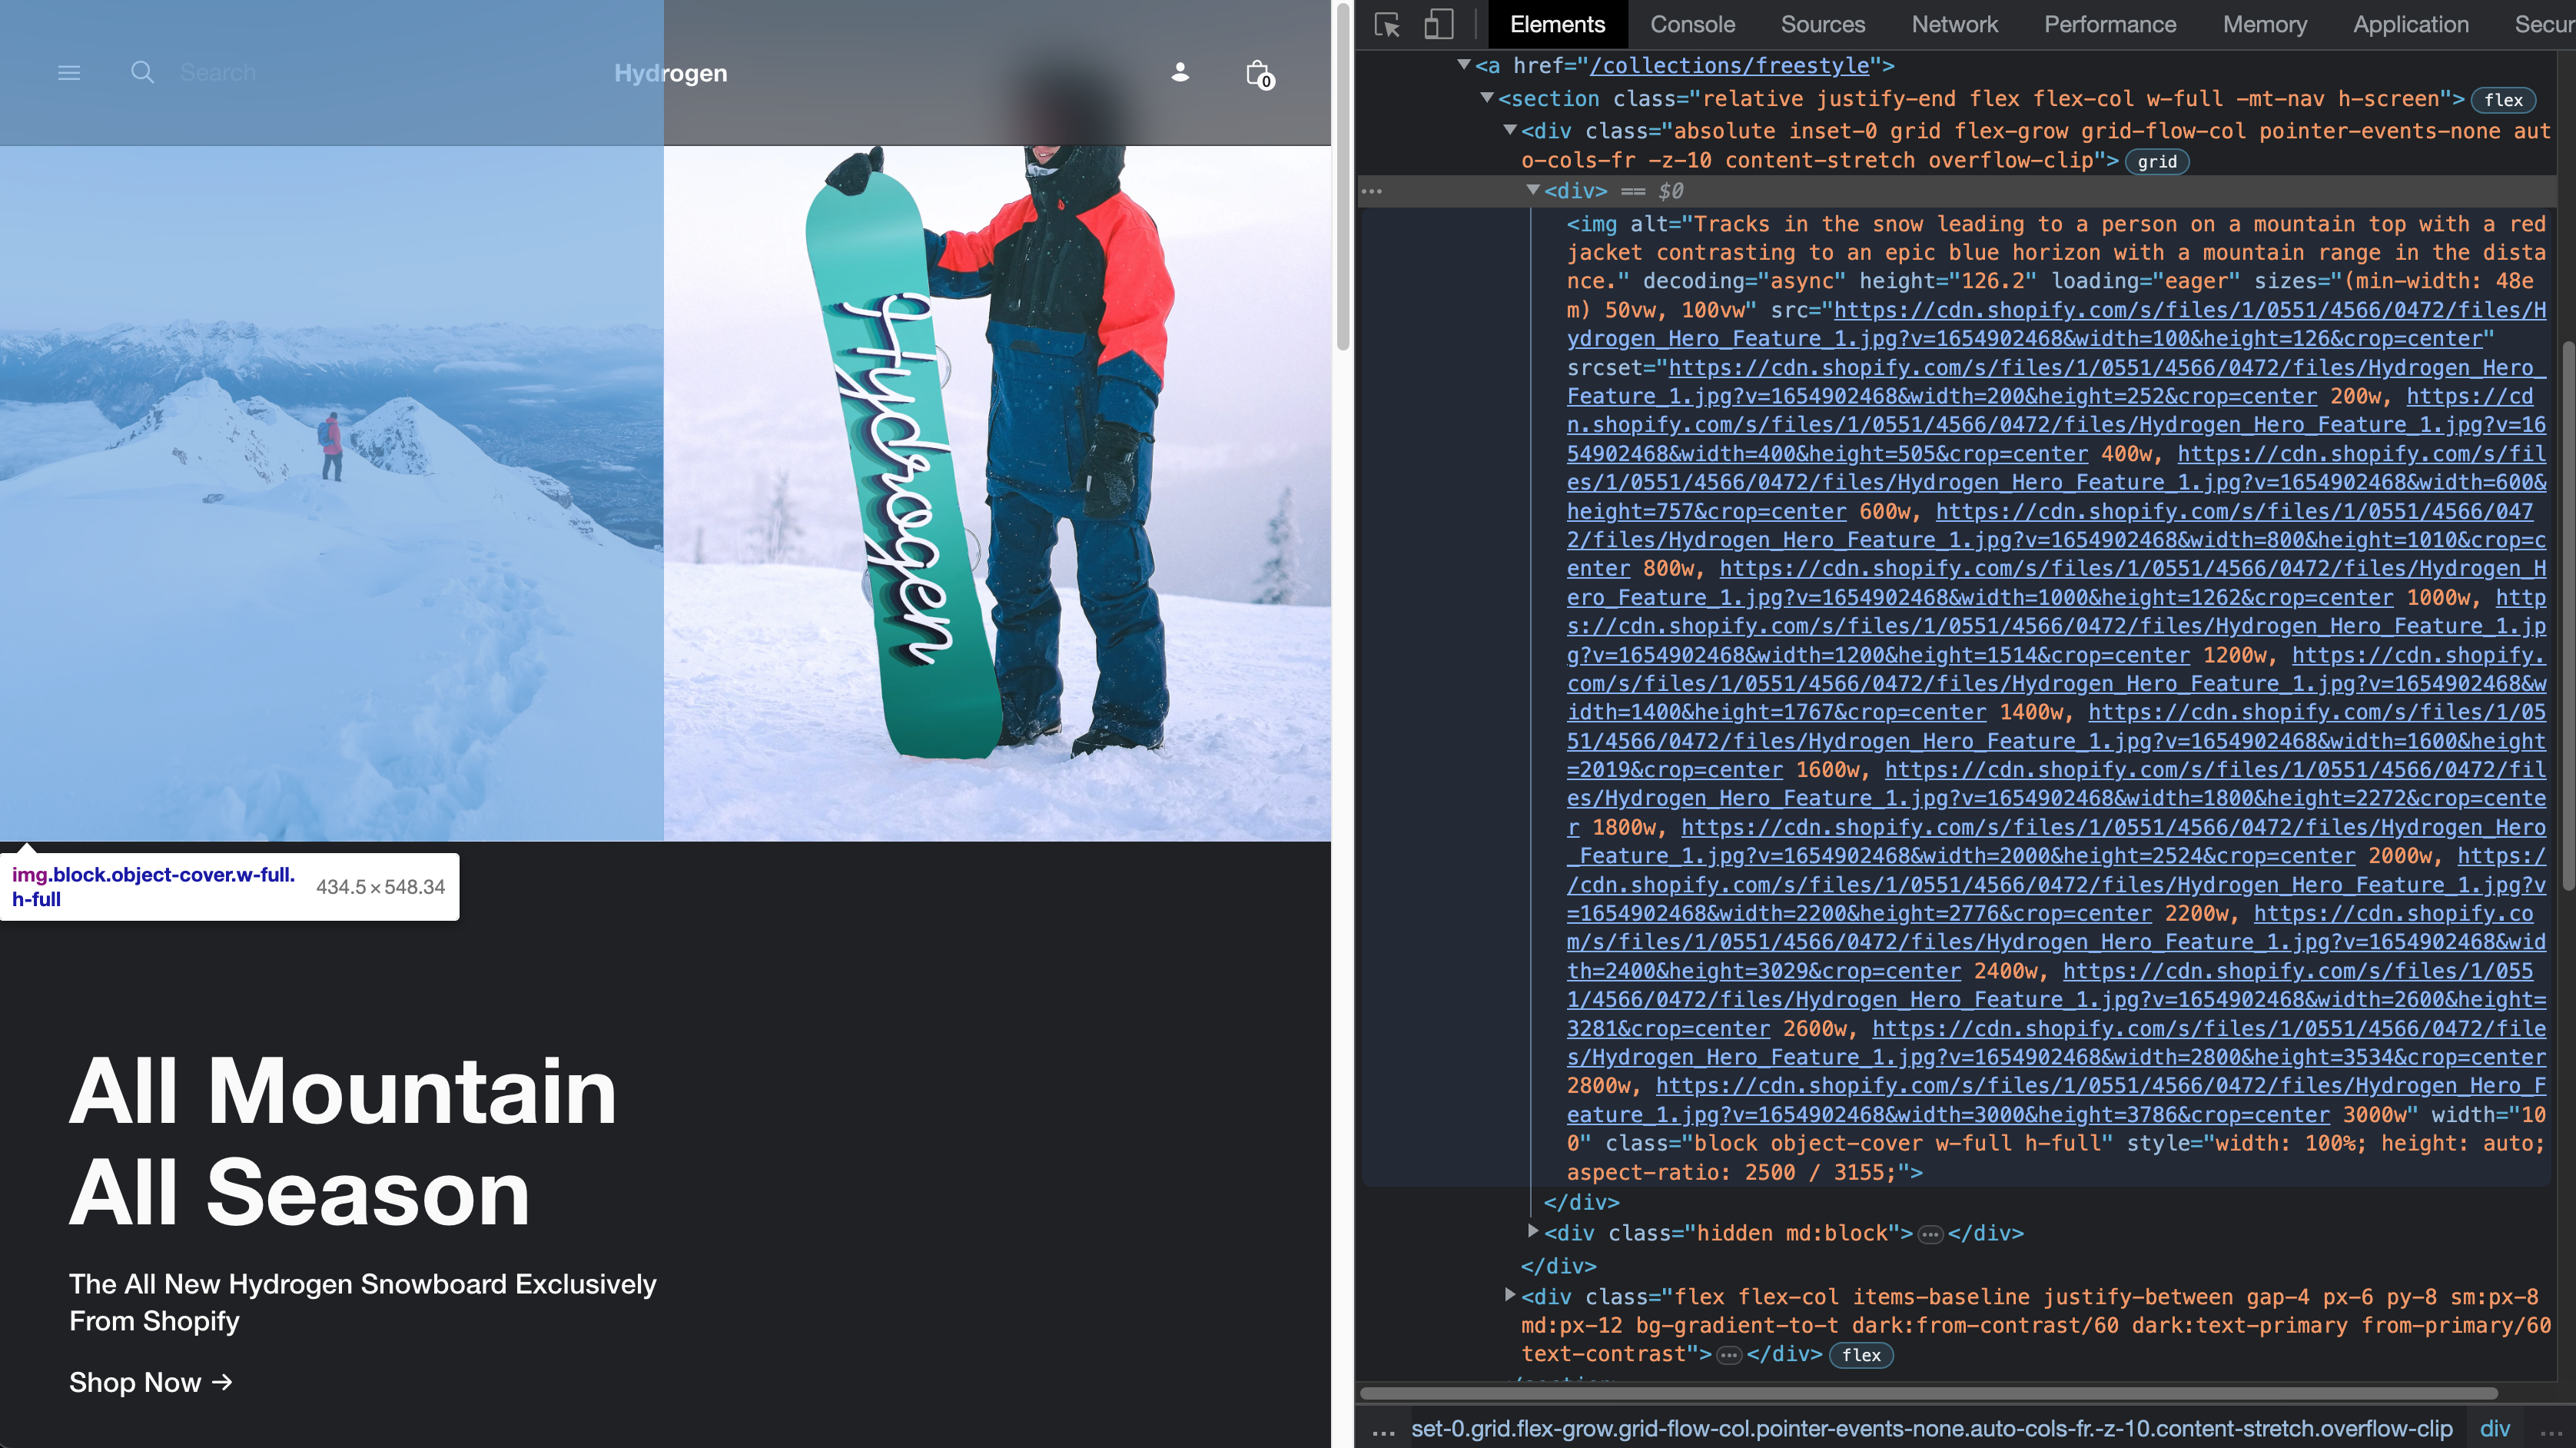Switch to the Console tab
The height and width of the screenshot is (1448, 2576).
(x=1692, y=24)
